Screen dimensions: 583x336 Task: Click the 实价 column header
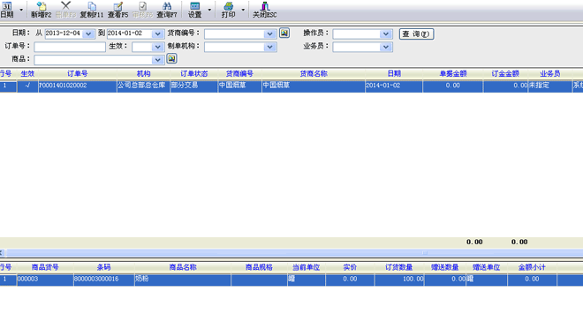[x=350, y=267]
